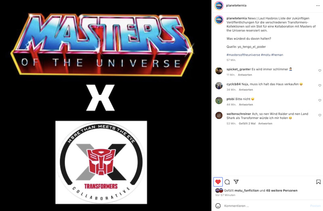Share post with the paper plane icon
The height and width of the screenshot is (211, 323).
pos(236,182)
